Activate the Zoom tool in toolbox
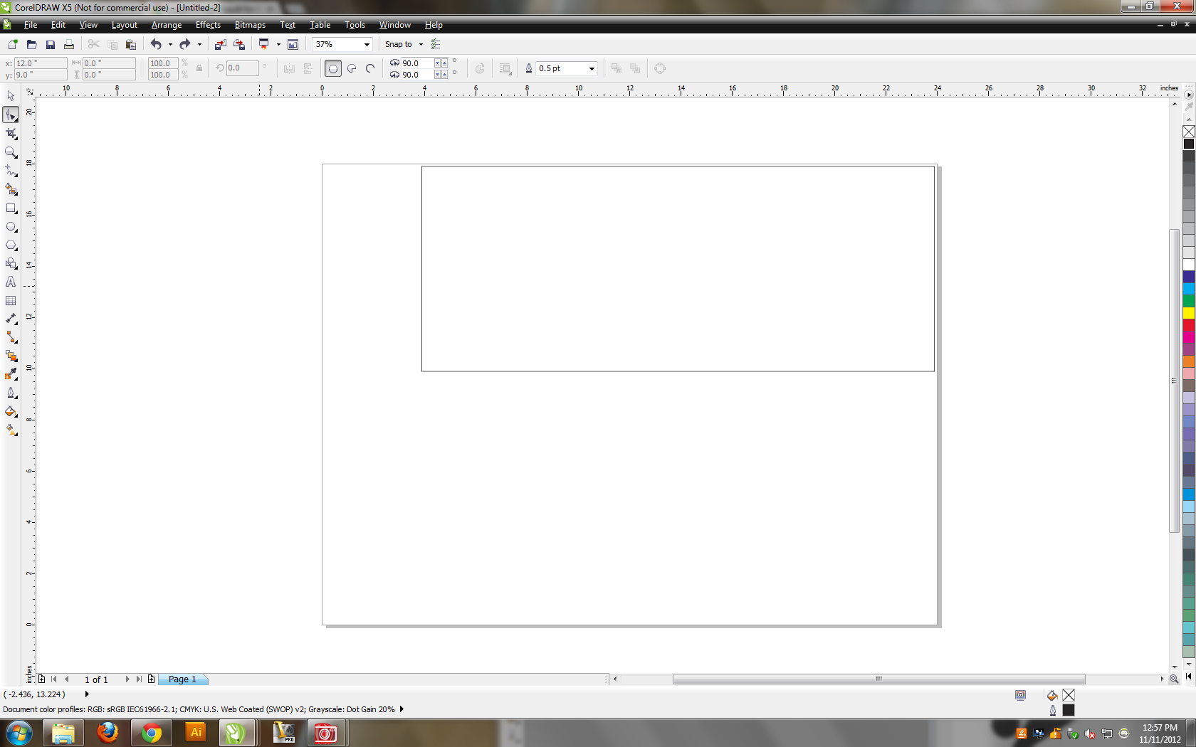Viewport: 1196px width, 747px height. [11, 152]
